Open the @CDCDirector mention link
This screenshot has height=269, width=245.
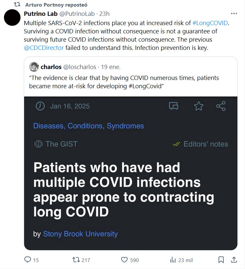44,48
